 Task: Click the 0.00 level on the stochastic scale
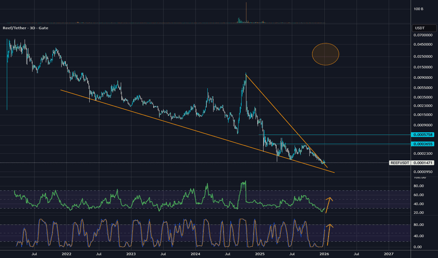pyautogui.click(x=418, y=247)
